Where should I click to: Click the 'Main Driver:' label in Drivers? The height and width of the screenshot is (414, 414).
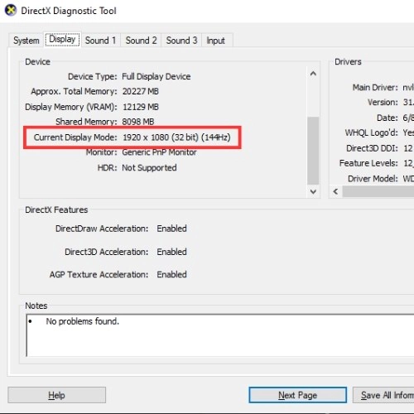(x=375, y=88)
